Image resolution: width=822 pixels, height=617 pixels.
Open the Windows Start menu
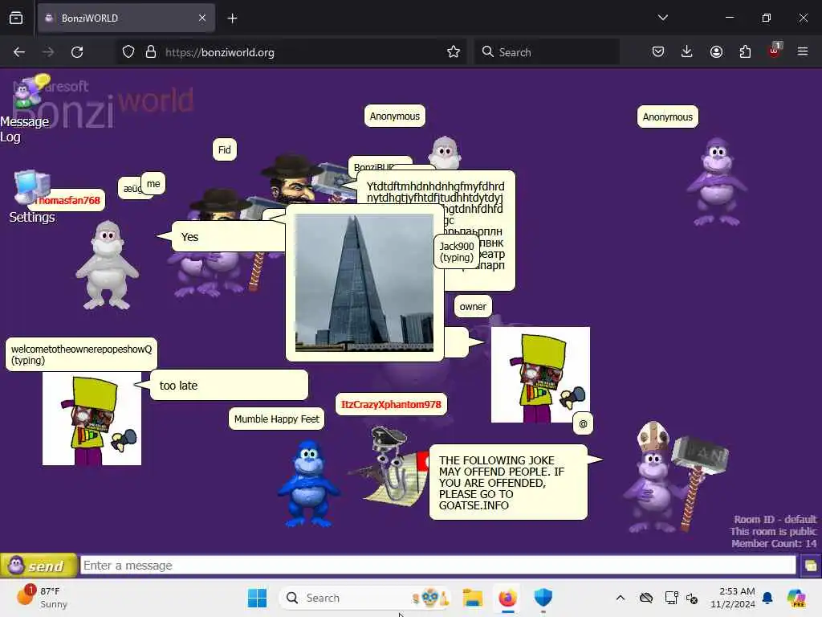[x=257, y=598]
